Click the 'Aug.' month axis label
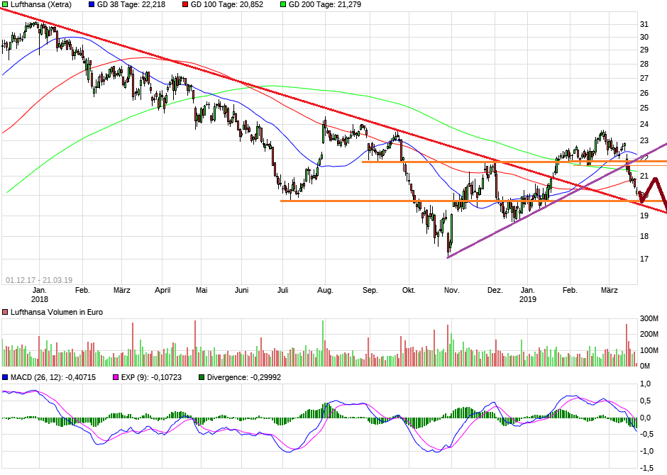The width and height of the screenshot is (667, 475). tap(325, 290)
